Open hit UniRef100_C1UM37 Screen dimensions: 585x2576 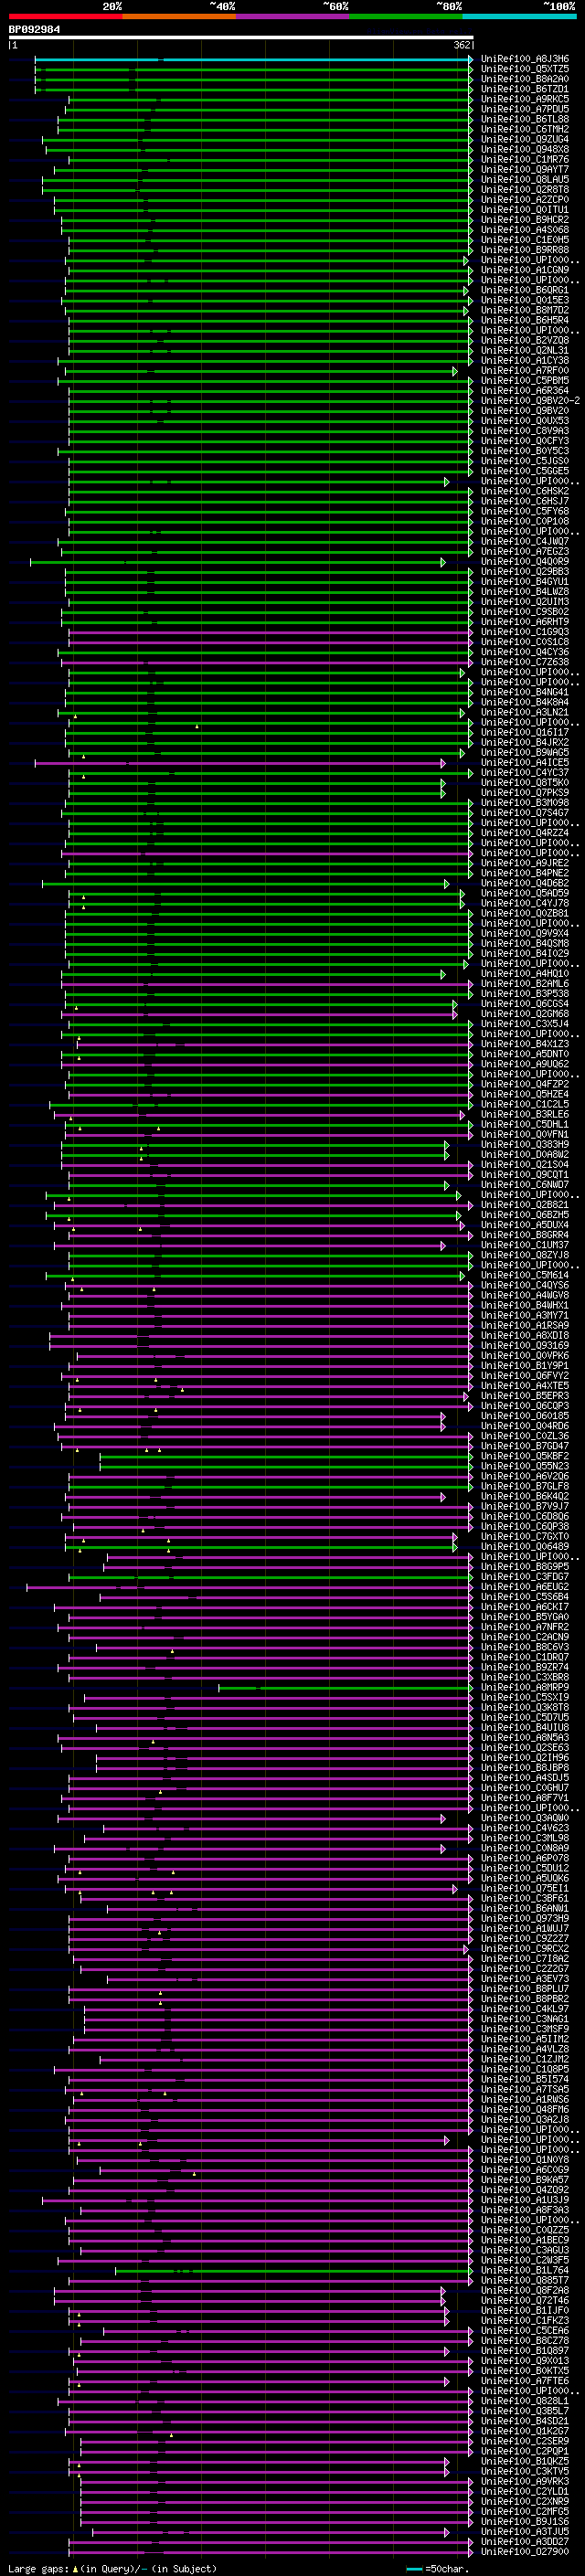[x=525, y=1245]
